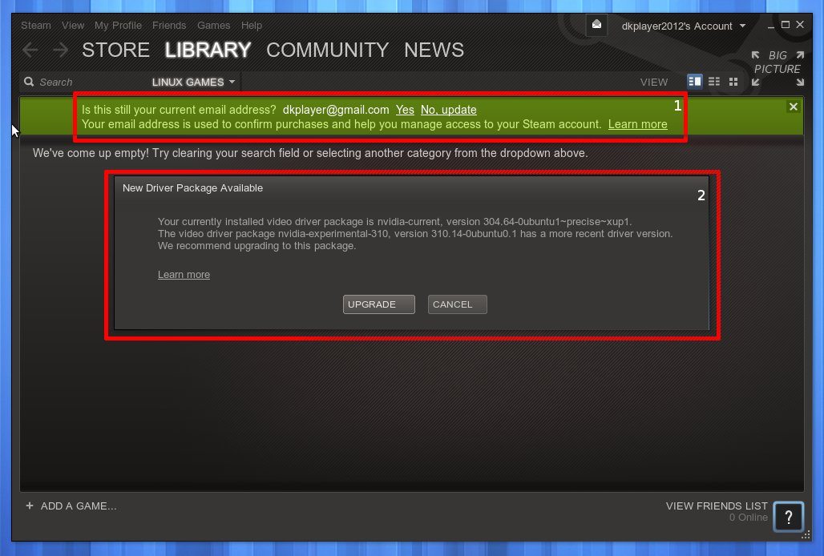Dismiss the green email notification bar
824x556 pixels.
tap(793, 107)
